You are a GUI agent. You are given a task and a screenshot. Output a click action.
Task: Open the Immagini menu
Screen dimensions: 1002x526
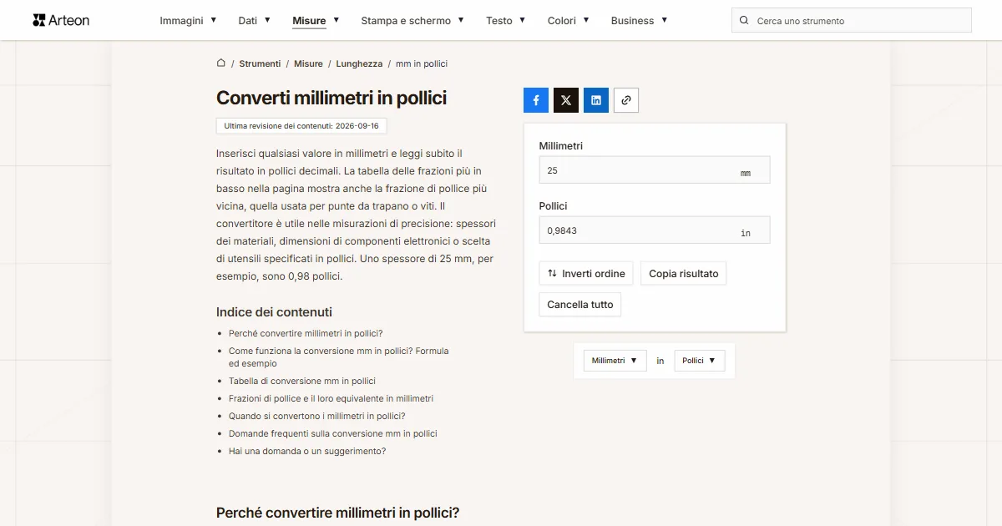(x=188, y=21)
